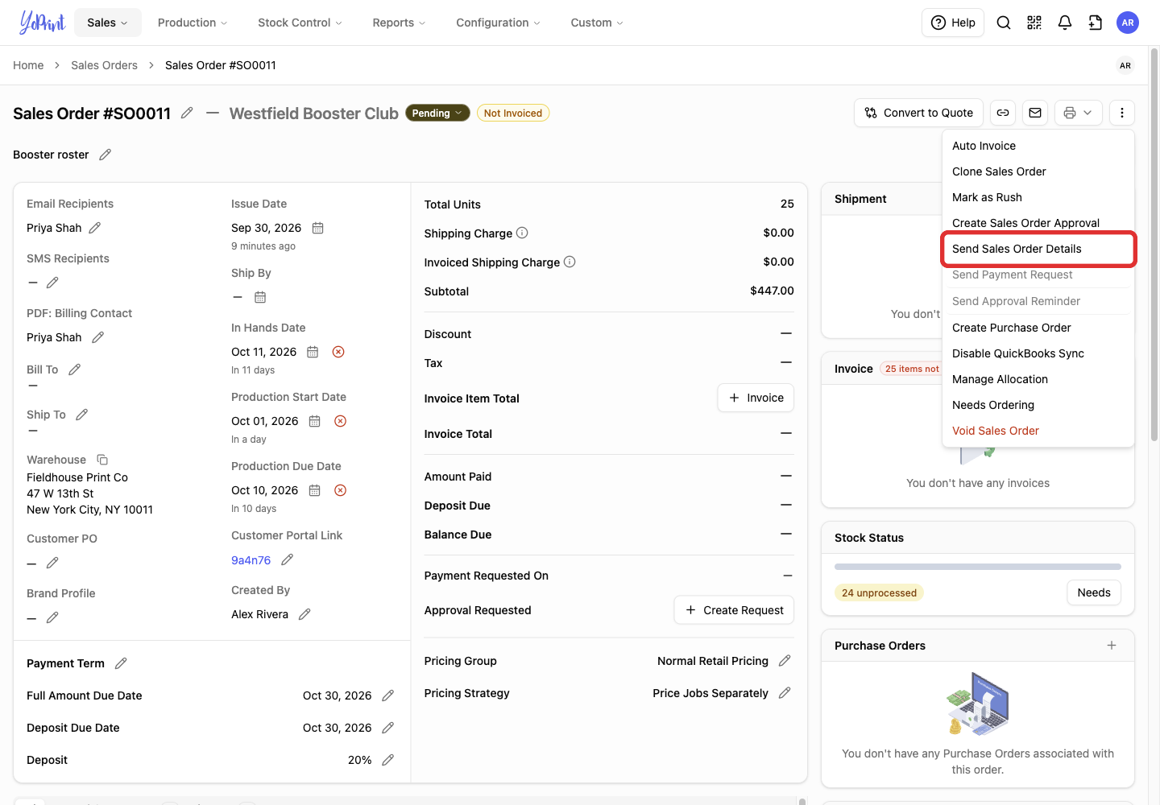Click the 24 unprocessed status badge

point(879,593)
